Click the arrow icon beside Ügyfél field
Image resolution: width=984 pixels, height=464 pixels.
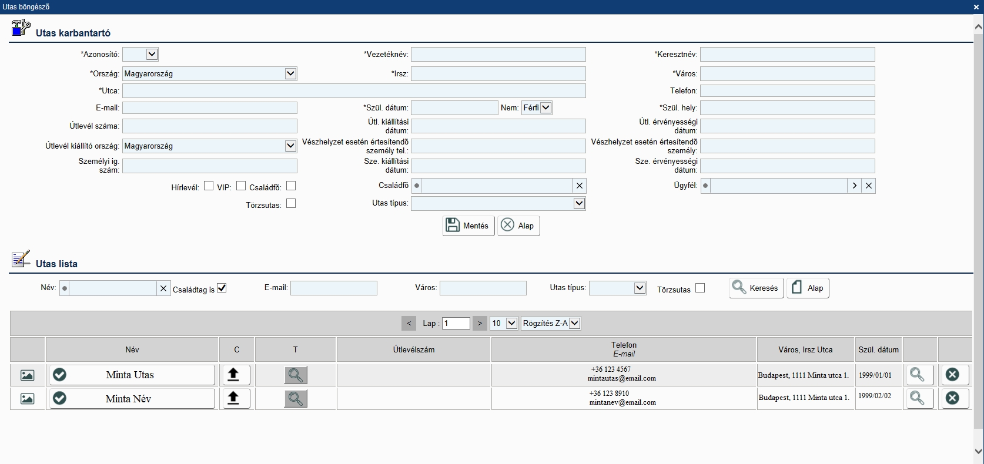(854, 186)
